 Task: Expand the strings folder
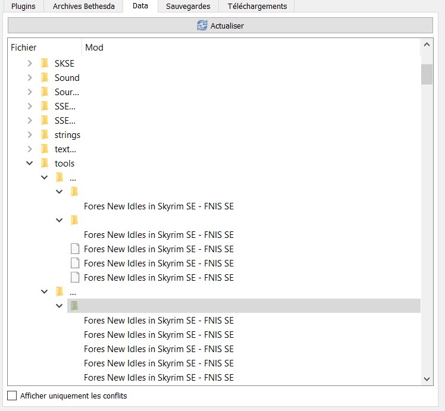click(x=30, y=134)
